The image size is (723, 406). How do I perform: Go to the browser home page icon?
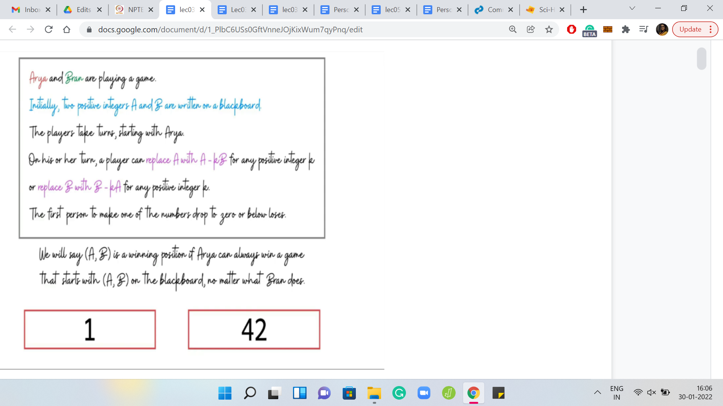pos(67,29)
